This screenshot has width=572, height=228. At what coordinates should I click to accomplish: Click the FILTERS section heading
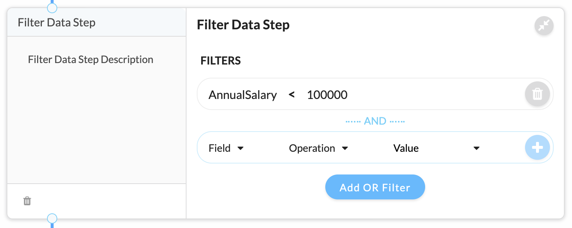coord(221,60)
